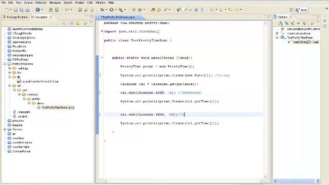Open the Project menu

click(x=80, y=3)
